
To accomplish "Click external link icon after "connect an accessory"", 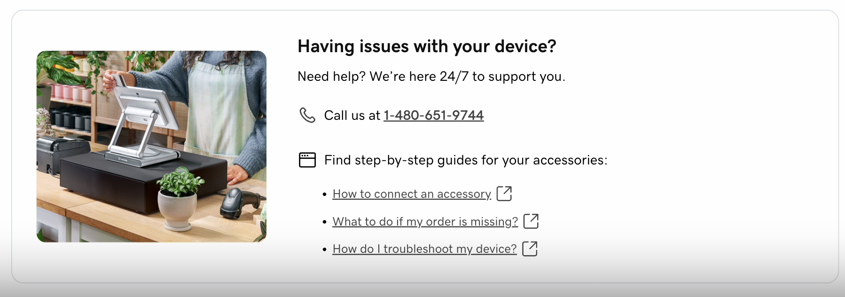I will [504, 193].
